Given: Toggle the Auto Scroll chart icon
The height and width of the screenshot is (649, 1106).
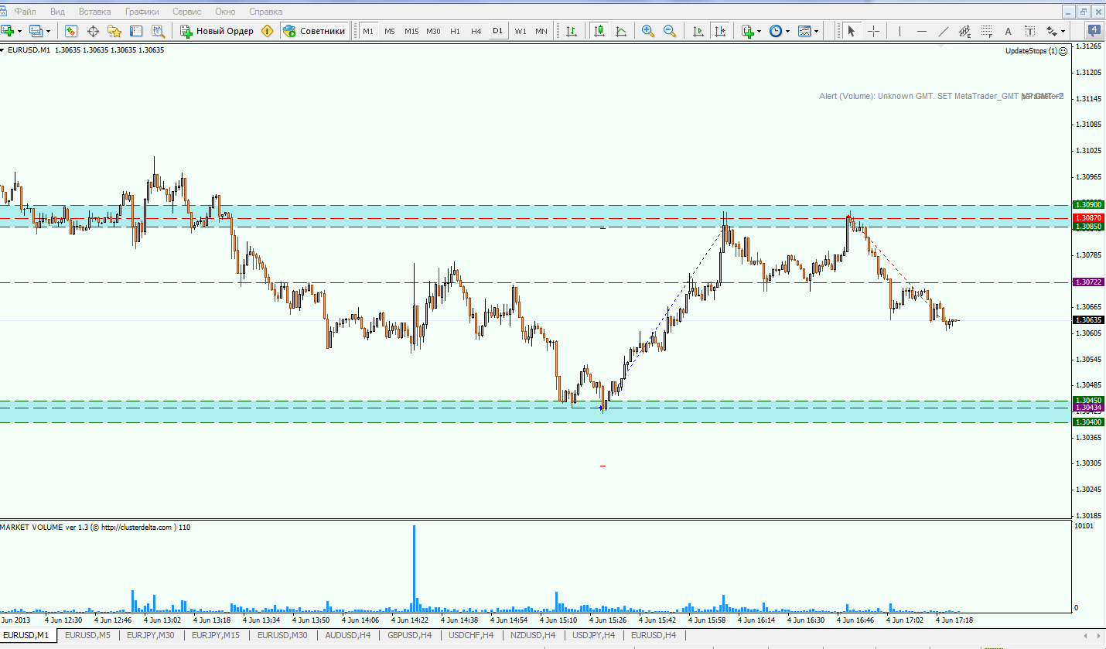Looking at the screenshot, I should 698,31.
